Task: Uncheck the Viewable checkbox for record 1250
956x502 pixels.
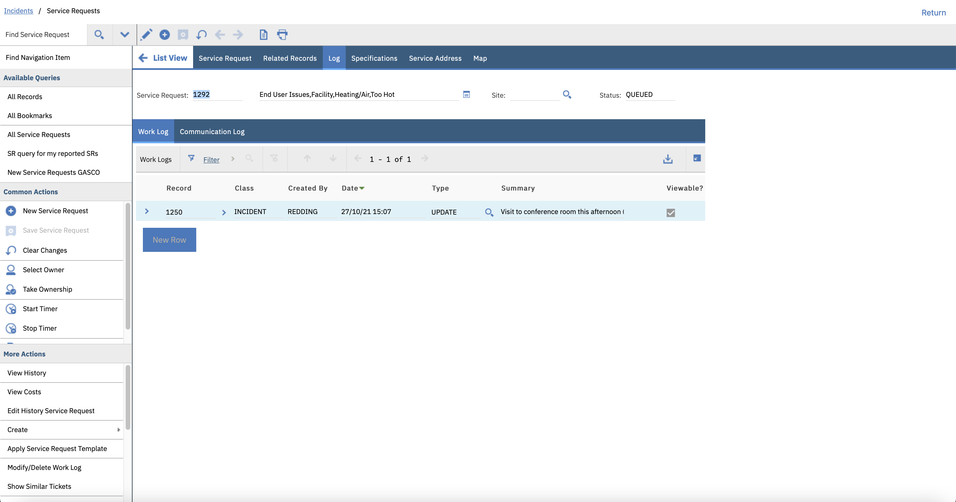Action: (670, 213)
